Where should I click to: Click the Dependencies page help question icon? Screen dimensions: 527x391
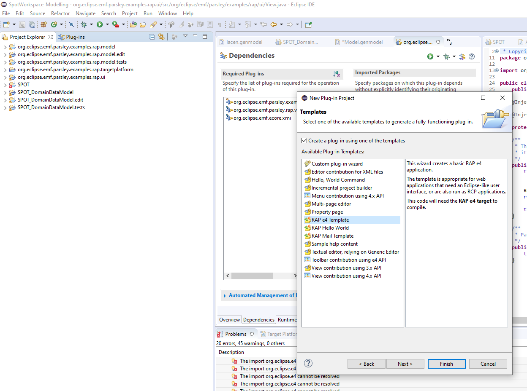pos(472,56)
